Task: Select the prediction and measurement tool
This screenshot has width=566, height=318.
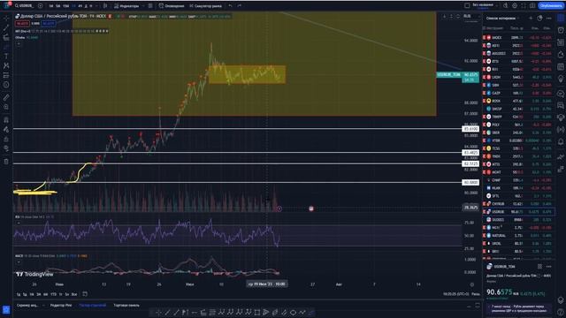Action: coord(6,75)
